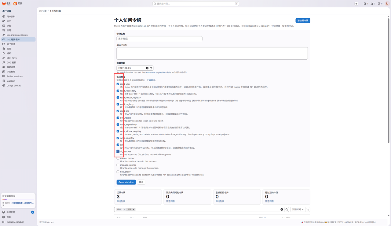Open merge requests counter icon
This screenshot has height=226, width=391.
(373, 4)
